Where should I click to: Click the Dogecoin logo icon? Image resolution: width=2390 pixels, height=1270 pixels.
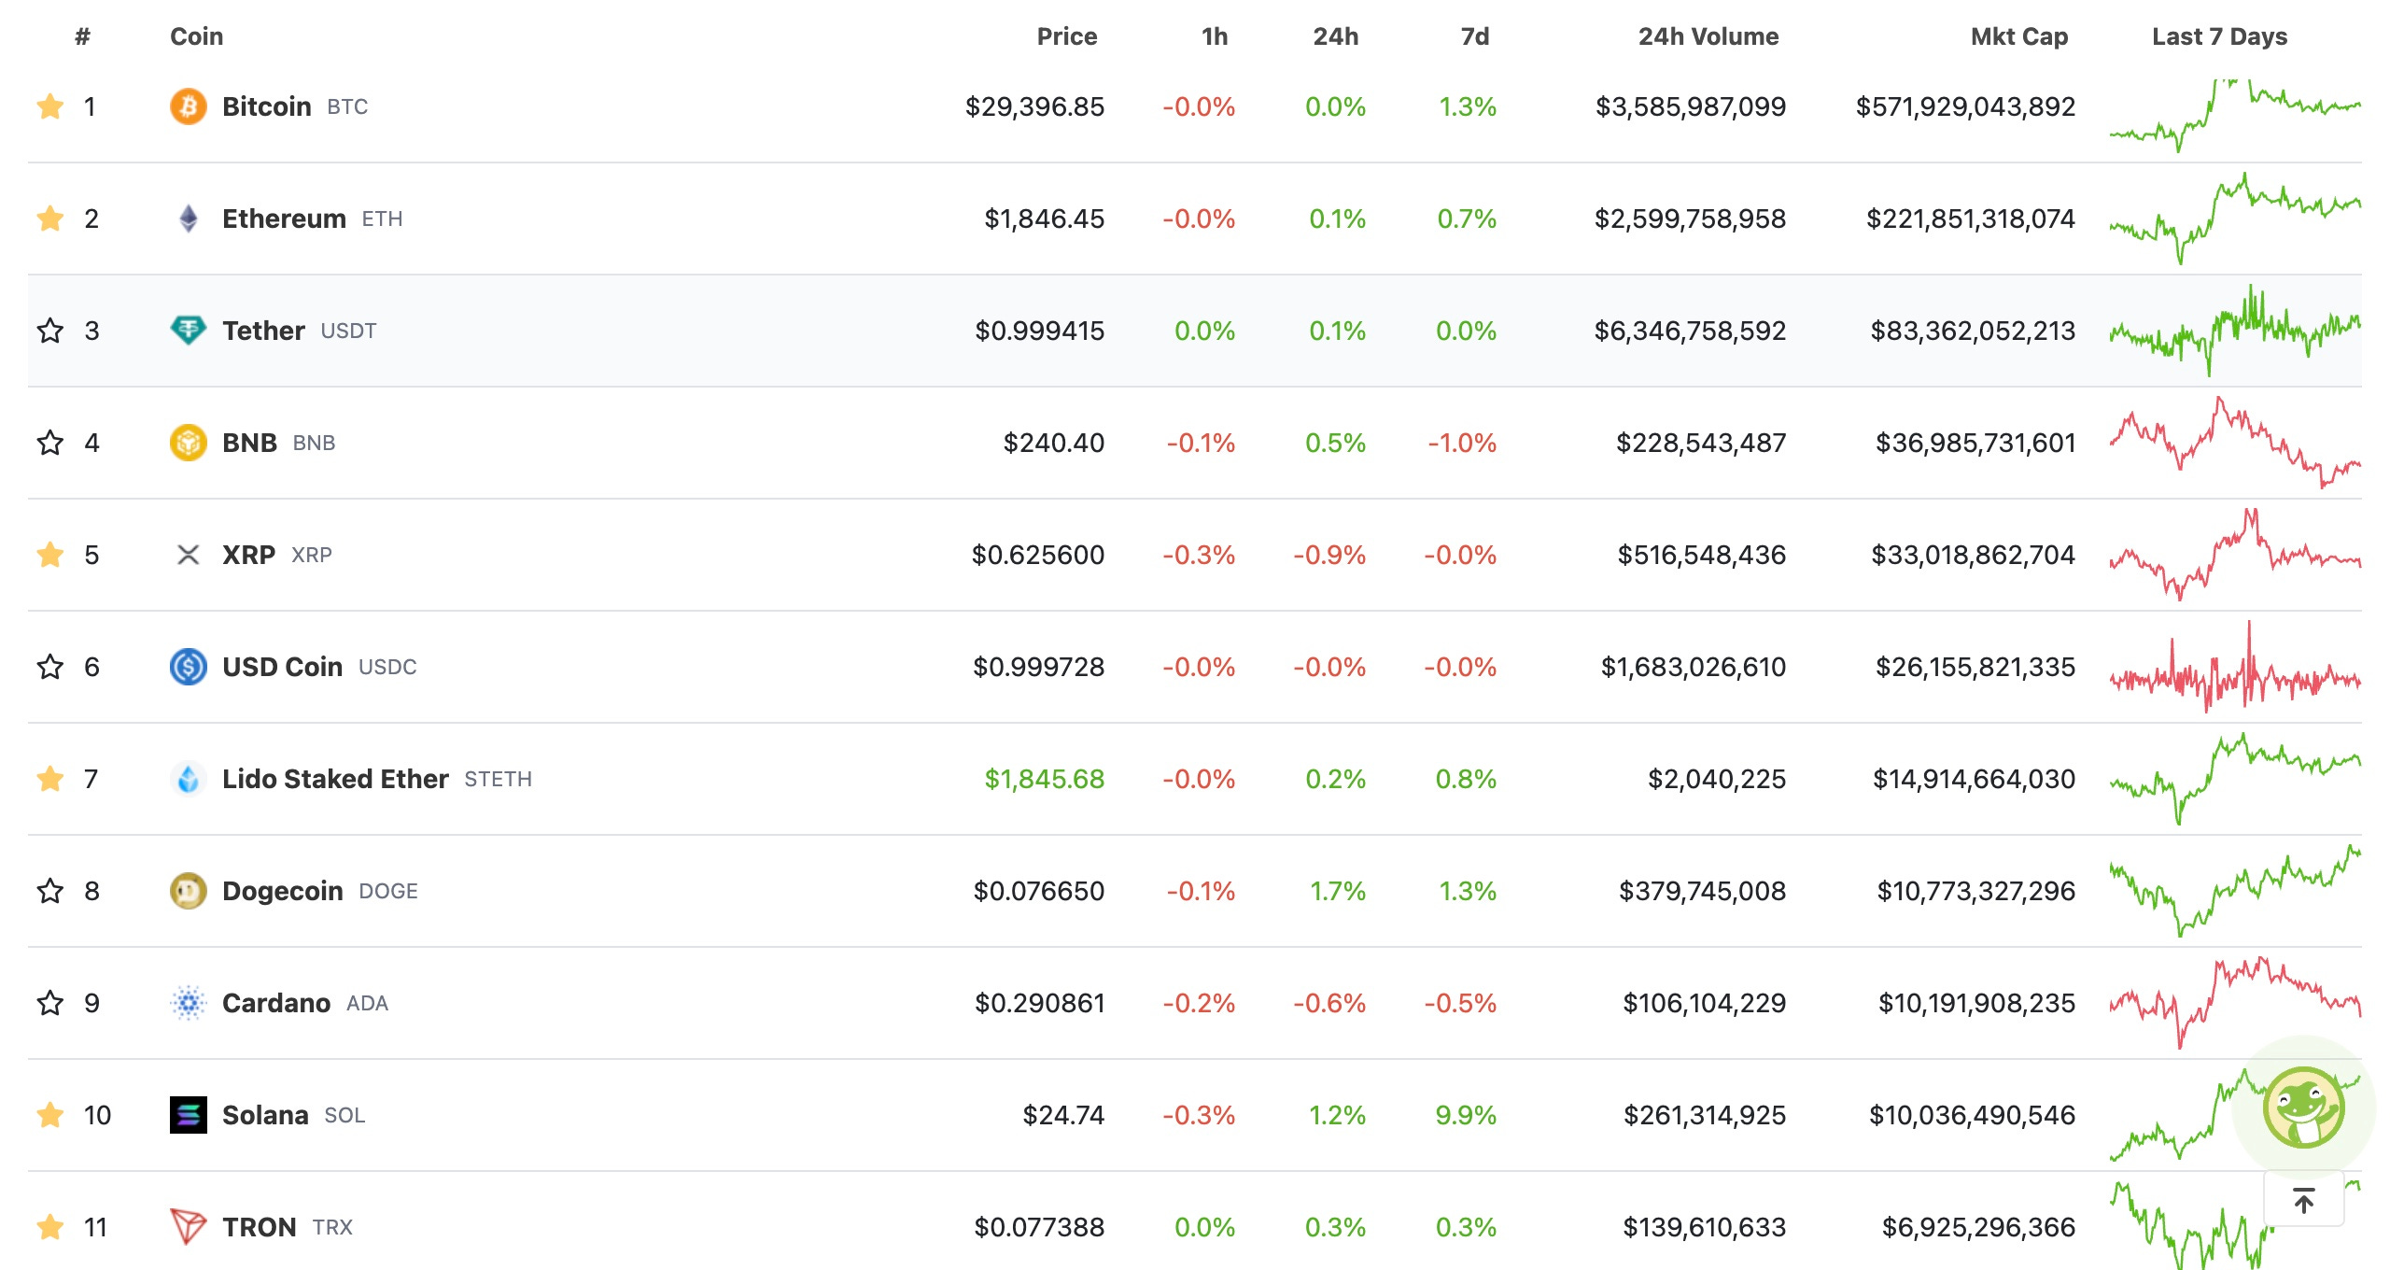[189, 891]
